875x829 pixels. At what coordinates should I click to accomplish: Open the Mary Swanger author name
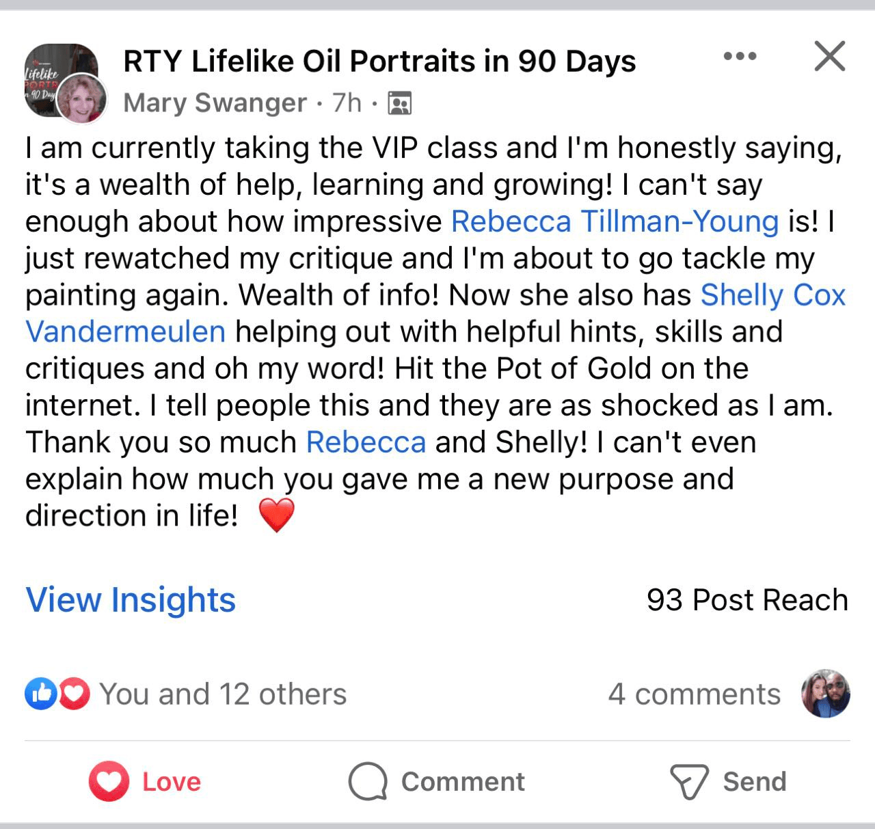[x=215, y=103]
